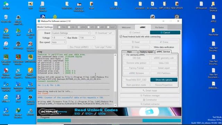Launch the Ultimate Multi Tool shortcut

6,73
